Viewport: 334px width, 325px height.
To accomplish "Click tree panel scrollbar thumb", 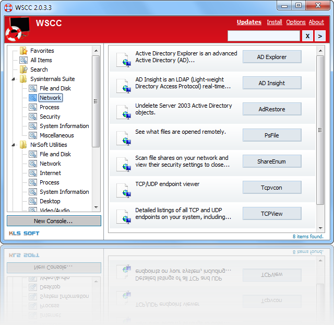I will click(x=96, y=101).
